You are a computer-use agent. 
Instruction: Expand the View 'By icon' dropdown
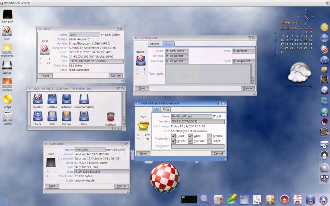coord(243,51)
